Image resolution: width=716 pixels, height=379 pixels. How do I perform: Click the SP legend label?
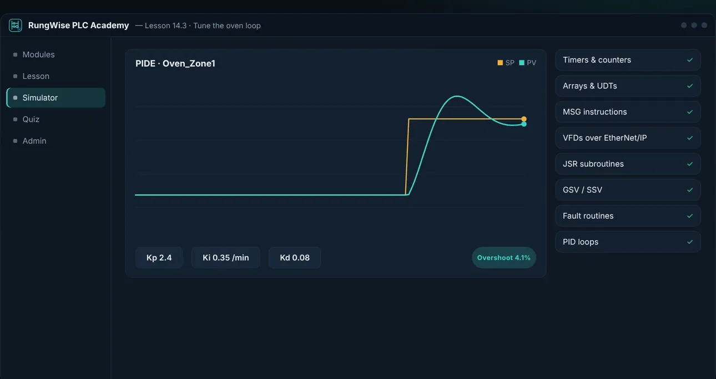tap(510, 63)
